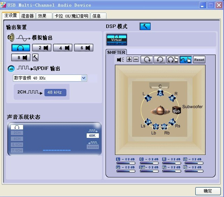
Task: Open 卡拉 OK/魔幻音响 tab
Action: pos(71,16)
